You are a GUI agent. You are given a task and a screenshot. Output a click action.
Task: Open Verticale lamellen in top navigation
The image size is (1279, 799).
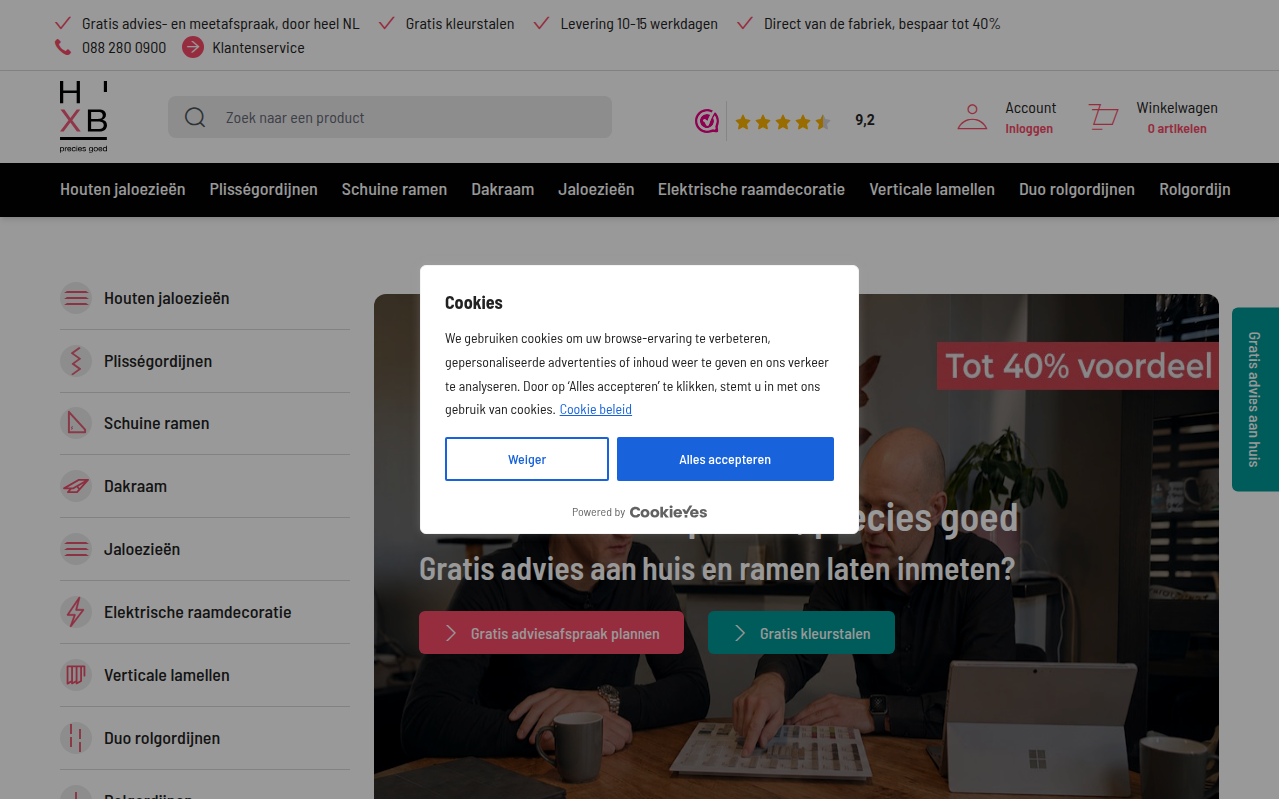point(932,189)
